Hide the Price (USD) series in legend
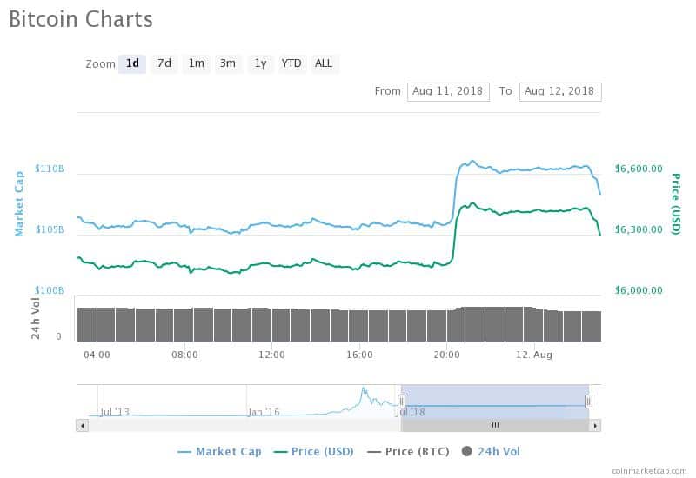The image size is (696, 478). click(314, 451)
